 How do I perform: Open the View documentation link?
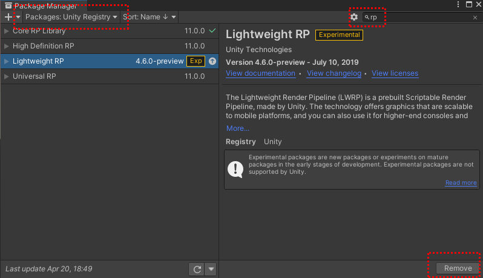pyautogui.click(x=261, y=73)
